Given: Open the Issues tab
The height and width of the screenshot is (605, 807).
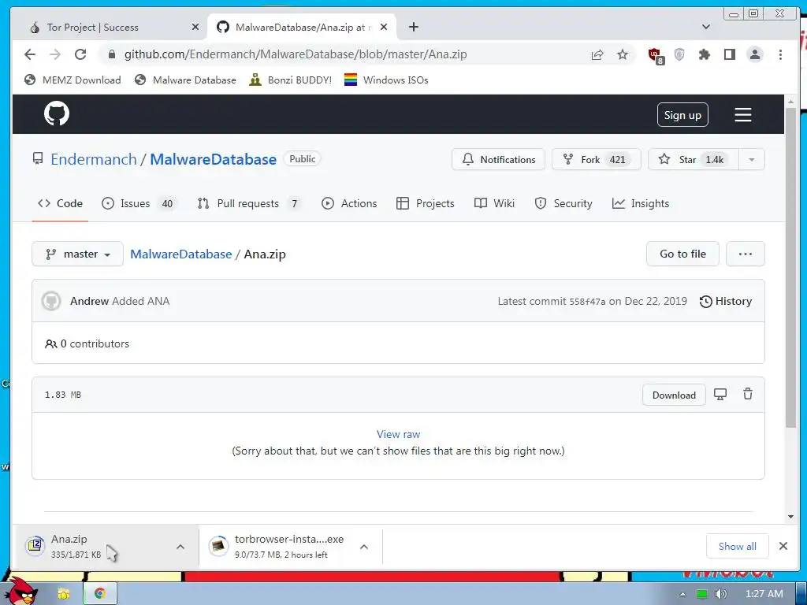Looking at the screenshot, I should click(139, 203).
